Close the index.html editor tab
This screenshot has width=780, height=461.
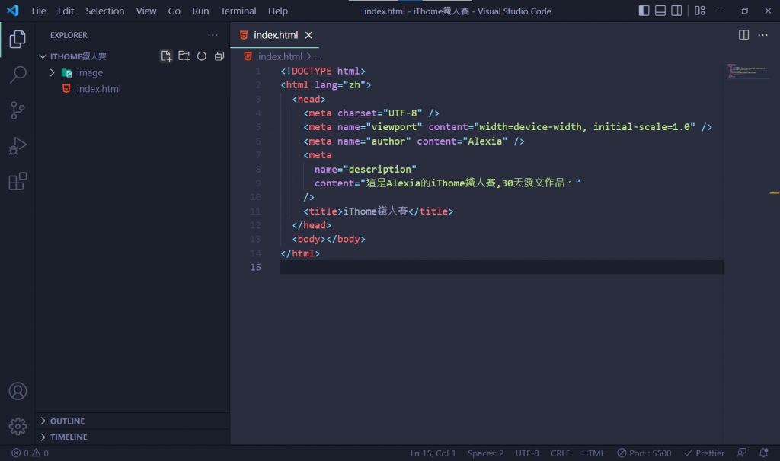click(308, 35)
